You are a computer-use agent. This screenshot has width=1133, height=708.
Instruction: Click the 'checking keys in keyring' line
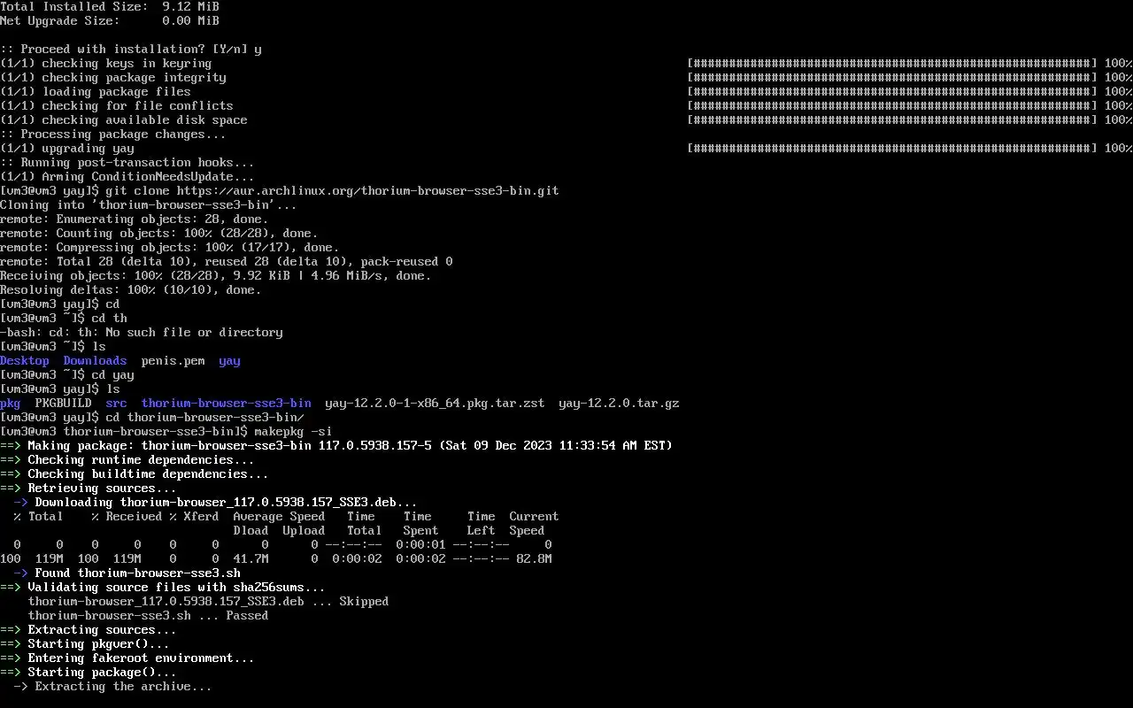pyautogui.click(x=106, y=63)
